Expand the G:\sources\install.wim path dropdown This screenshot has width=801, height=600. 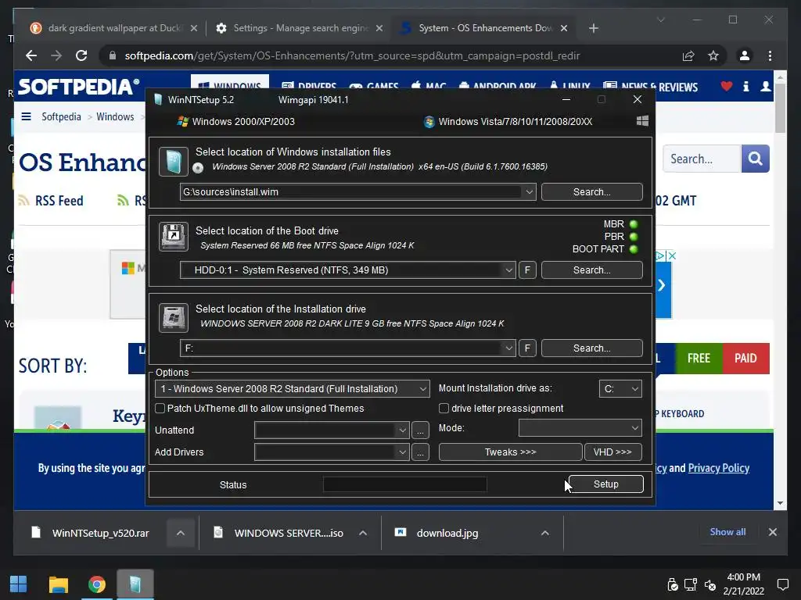(x=530, y=192)
